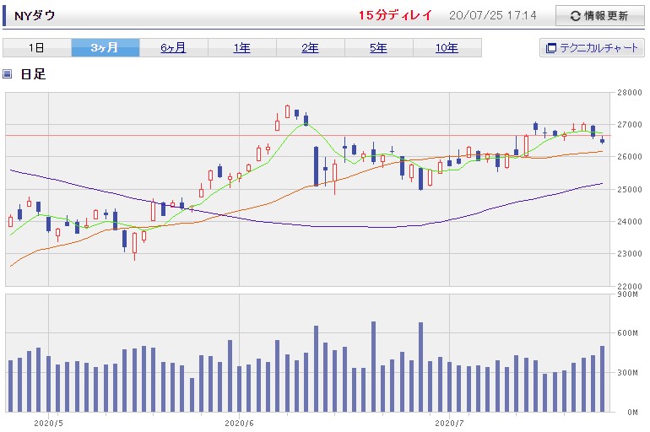Switch to the 10年 chart period
Viewport: 650px width, 432px height.
[x=447, y=47]
